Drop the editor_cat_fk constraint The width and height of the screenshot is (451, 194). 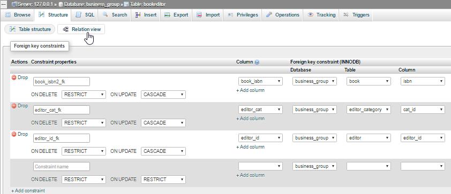pyautogui.click(x=20, y=106)
